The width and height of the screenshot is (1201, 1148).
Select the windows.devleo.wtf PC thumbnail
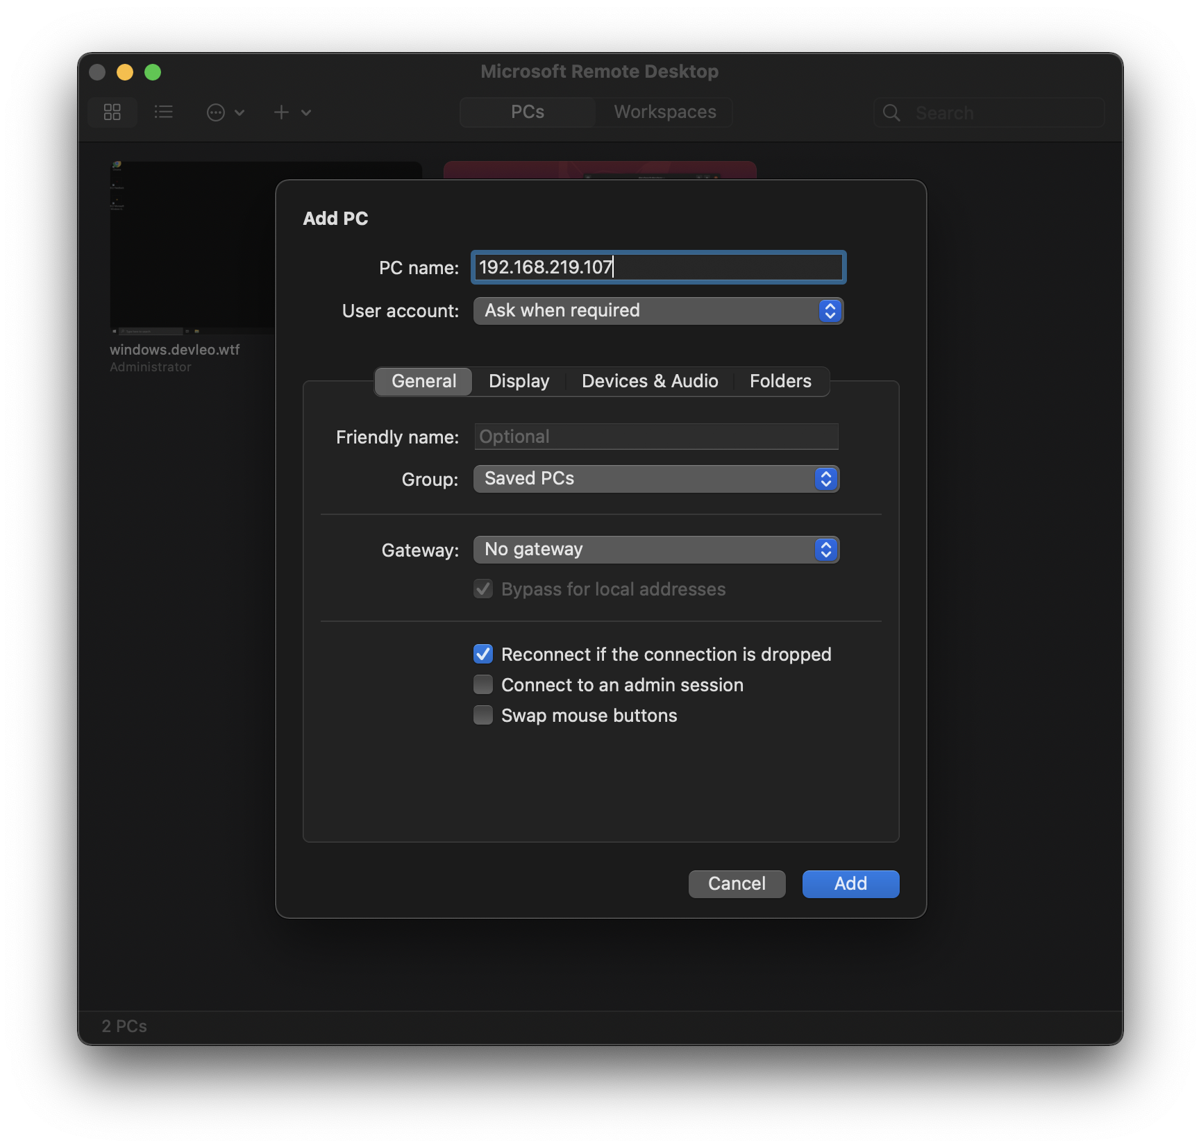[193, 248]
